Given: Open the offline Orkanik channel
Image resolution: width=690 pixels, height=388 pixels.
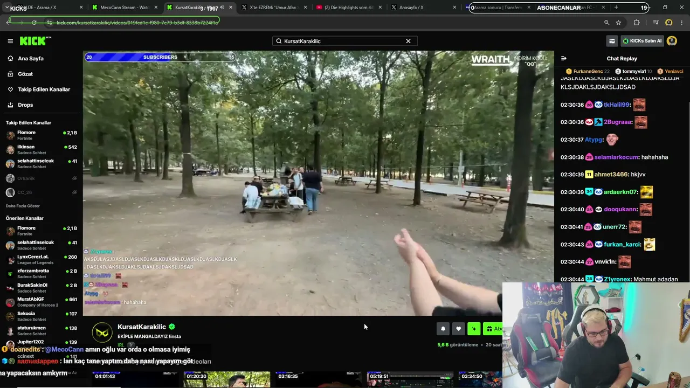Looking at the screenshot, I should (x=41, y=178).
